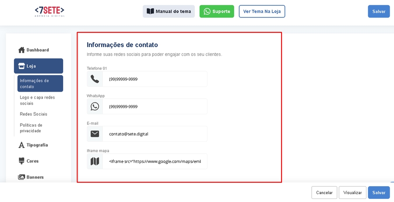394x202 pixels.
Task: Collapse the Loja sidebar section
Action: pos(39,66)
